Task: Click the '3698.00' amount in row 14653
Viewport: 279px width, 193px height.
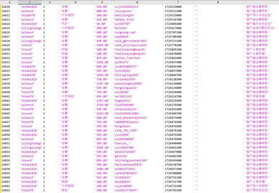Action: 103,148
